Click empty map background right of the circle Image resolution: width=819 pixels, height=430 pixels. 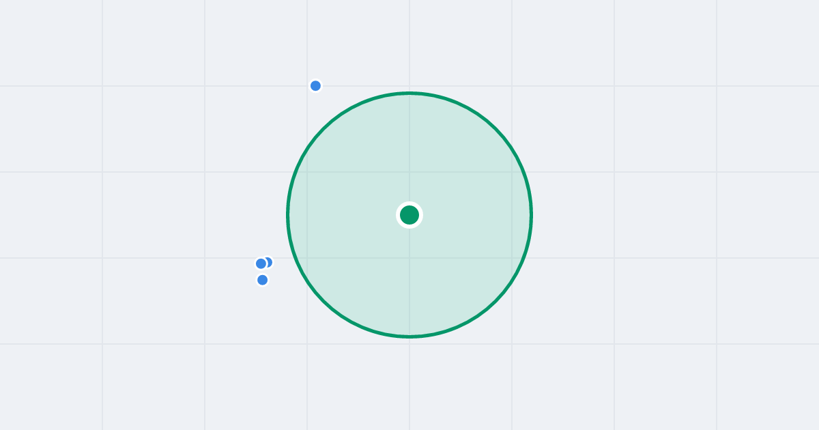pos(665,215)
